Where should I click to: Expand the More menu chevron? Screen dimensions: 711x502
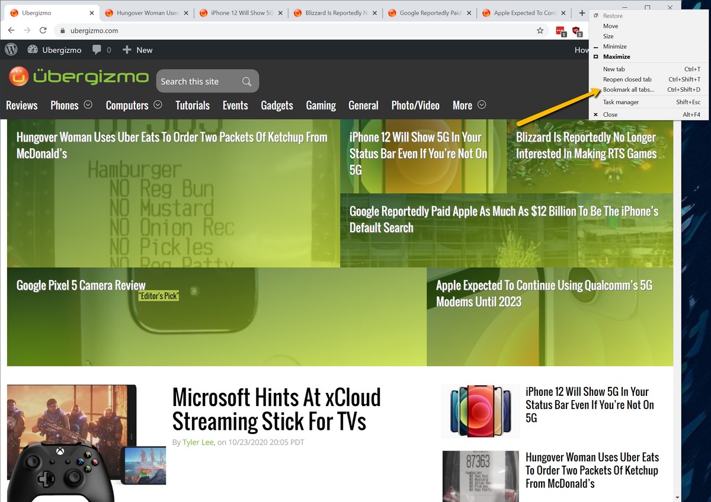coord(482,105)
